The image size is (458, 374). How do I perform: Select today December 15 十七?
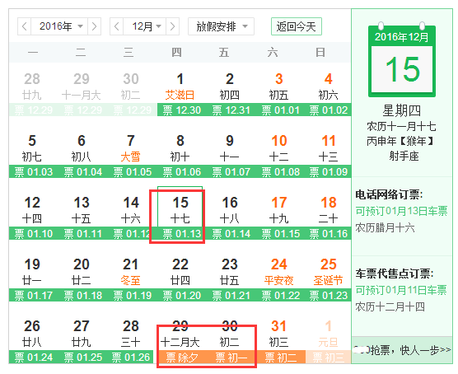180,210
